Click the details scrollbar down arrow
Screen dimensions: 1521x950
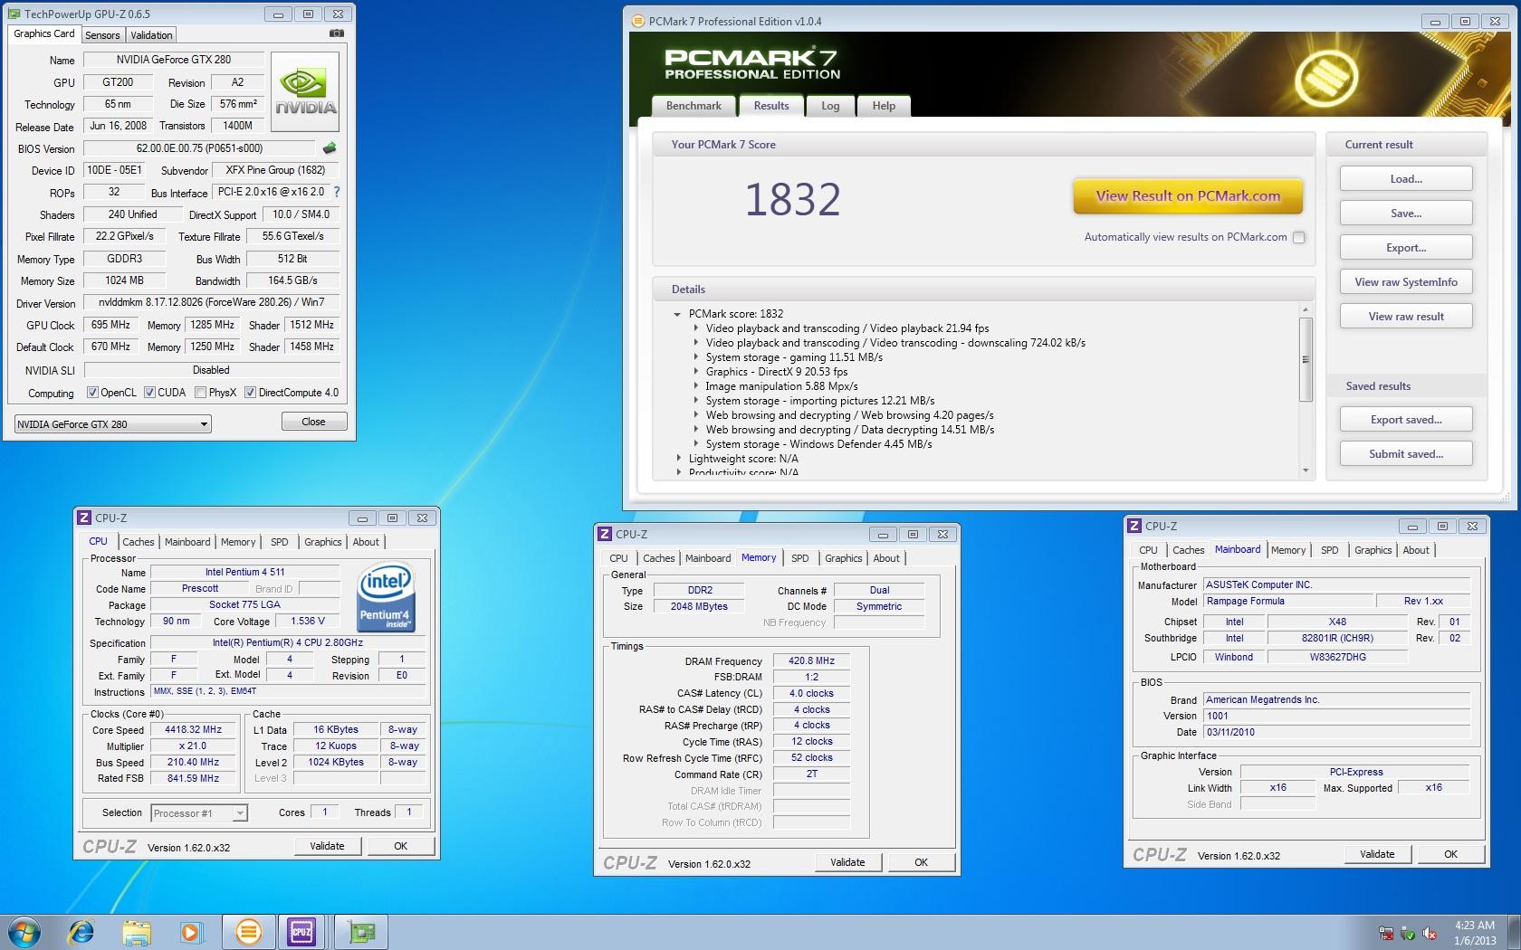1306,470
